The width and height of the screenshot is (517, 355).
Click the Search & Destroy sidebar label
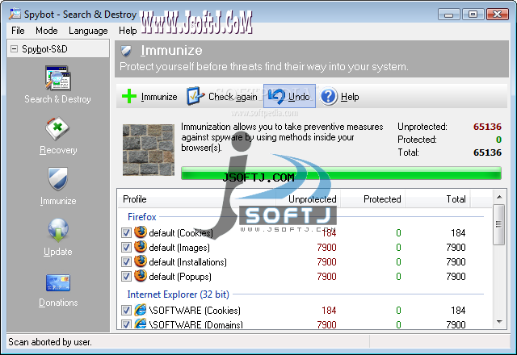point(57,99)
